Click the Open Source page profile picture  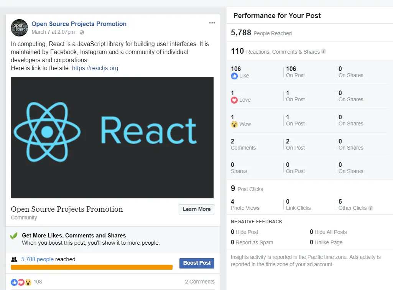click(x=19, y=28)
